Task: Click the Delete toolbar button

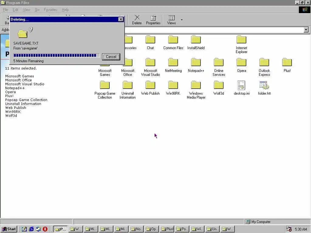Action: point(137,20)
